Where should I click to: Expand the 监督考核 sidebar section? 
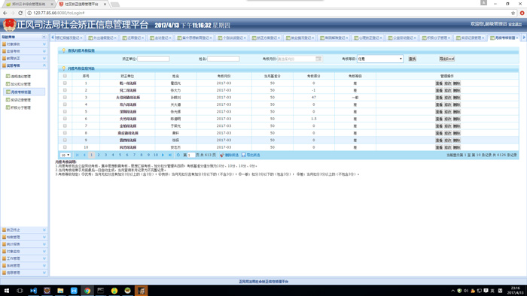tap(24, 51)
